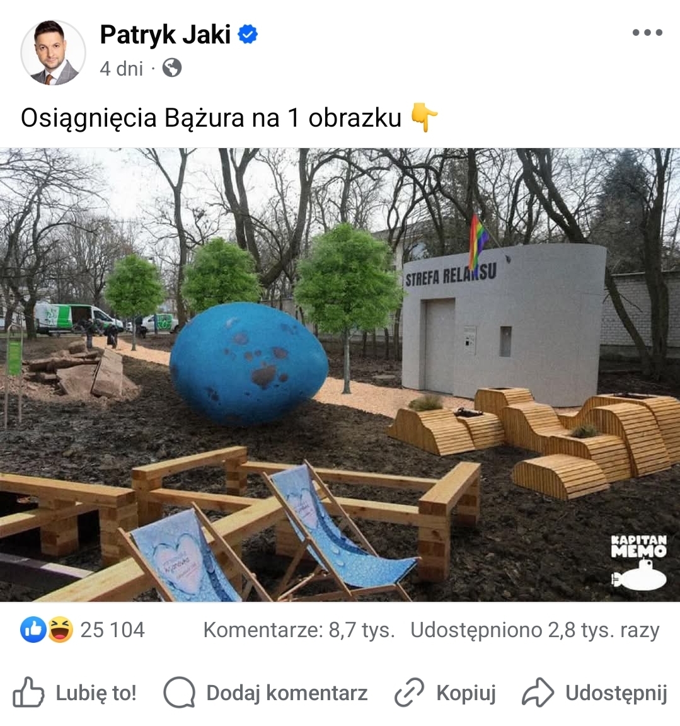Open the three-dots post options menu
680x726 pixels.
pos(647,32)
